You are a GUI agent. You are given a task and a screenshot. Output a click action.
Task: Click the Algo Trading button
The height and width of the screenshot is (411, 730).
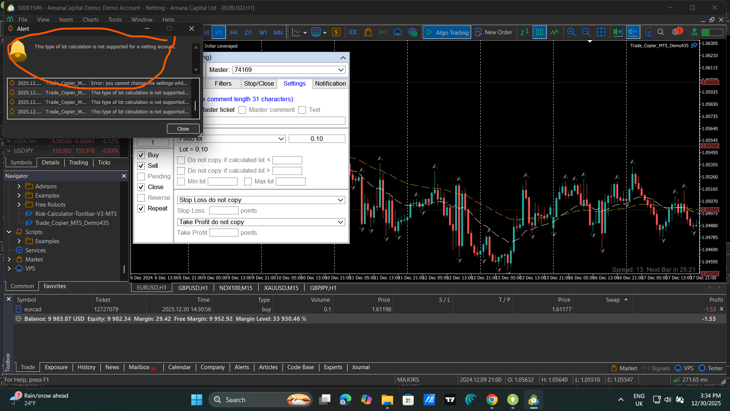click(447, 32)
